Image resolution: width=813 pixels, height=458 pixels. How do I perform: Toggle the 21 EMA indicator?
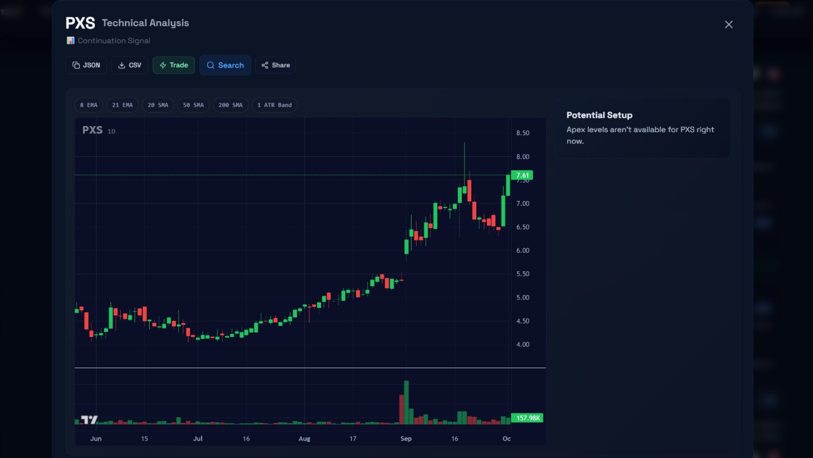122,105
